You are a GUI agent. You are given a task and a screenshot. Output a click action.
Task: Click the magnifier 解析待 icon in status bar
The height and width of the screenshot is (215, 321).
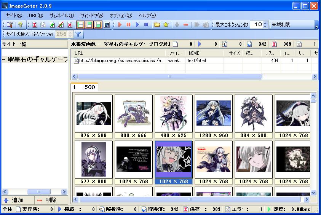click(x=102, y=209)
